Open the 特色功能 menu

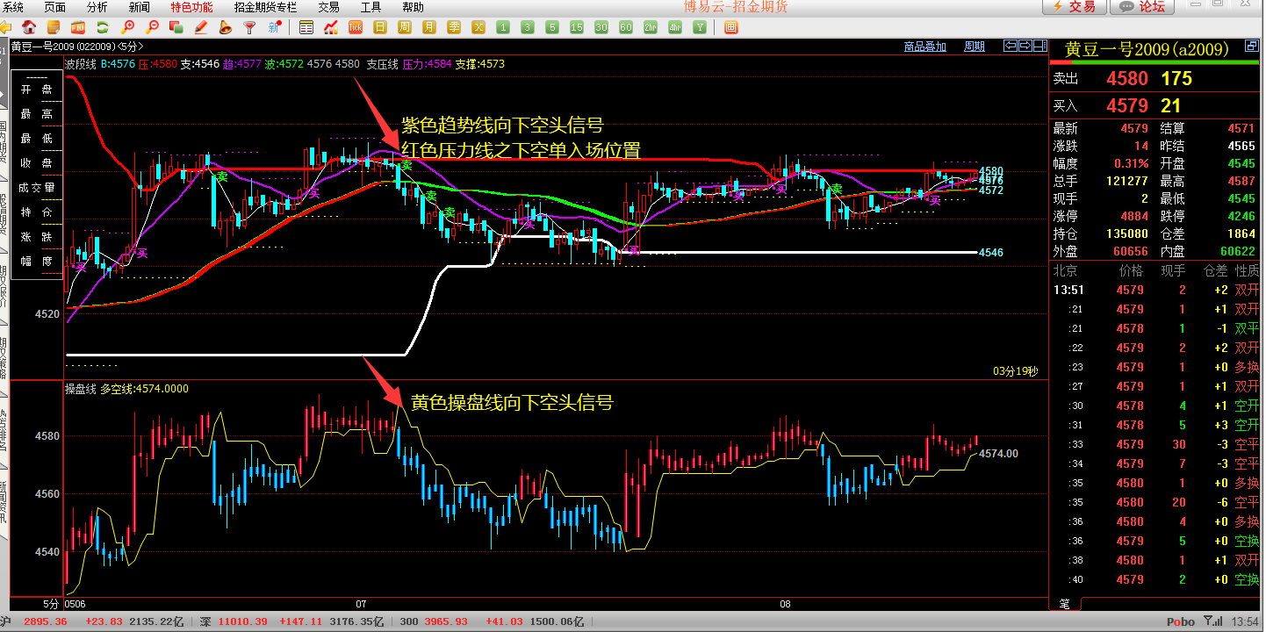coord(191,7)
